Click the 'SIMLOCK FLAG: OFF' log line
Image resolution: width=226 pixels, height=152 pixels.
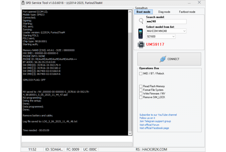(x=34, y=80)
